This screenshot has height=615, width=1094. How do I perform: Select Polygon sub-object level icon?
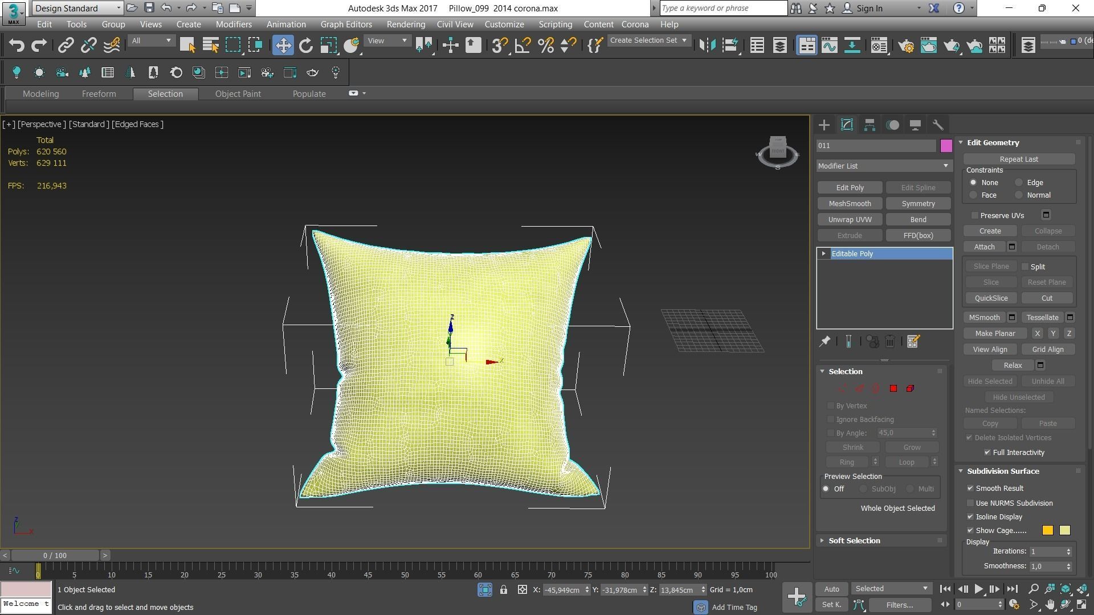click(893, 388)
